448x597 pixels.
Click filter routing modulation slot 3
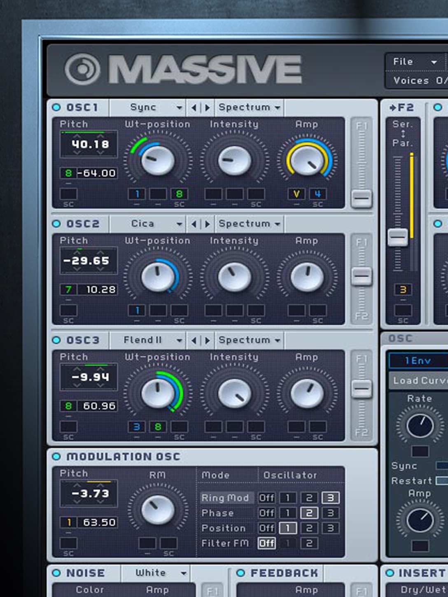[x=403, y=289]
